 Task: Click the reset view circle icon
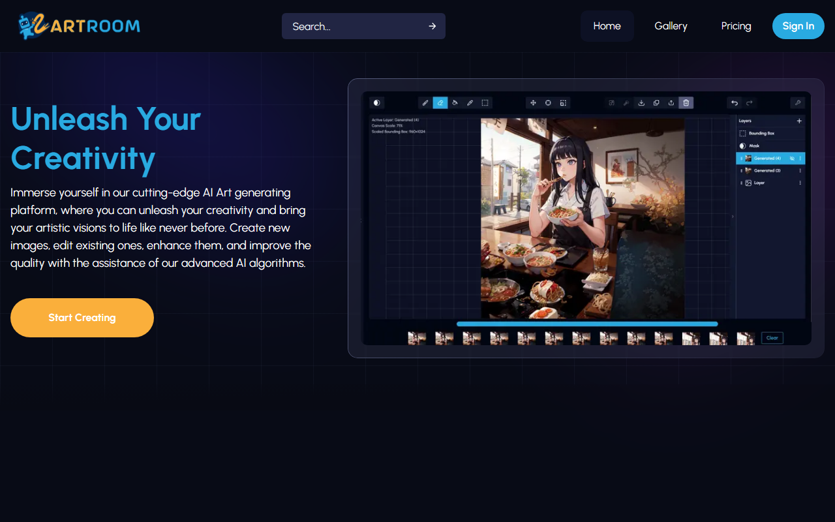[548, 102]
